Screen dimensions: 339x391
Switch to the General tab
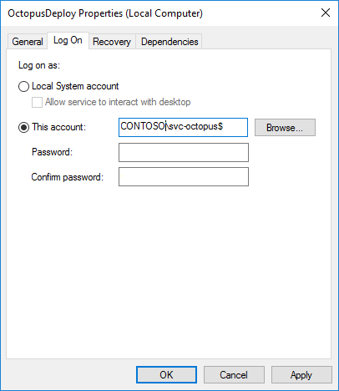[x=28, y=42]
